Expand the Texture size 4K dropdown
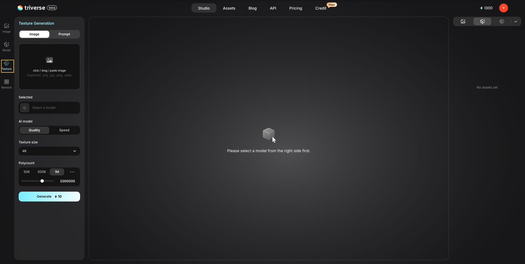This screenshot has width=525, height=264. click(x=49, y=151)
